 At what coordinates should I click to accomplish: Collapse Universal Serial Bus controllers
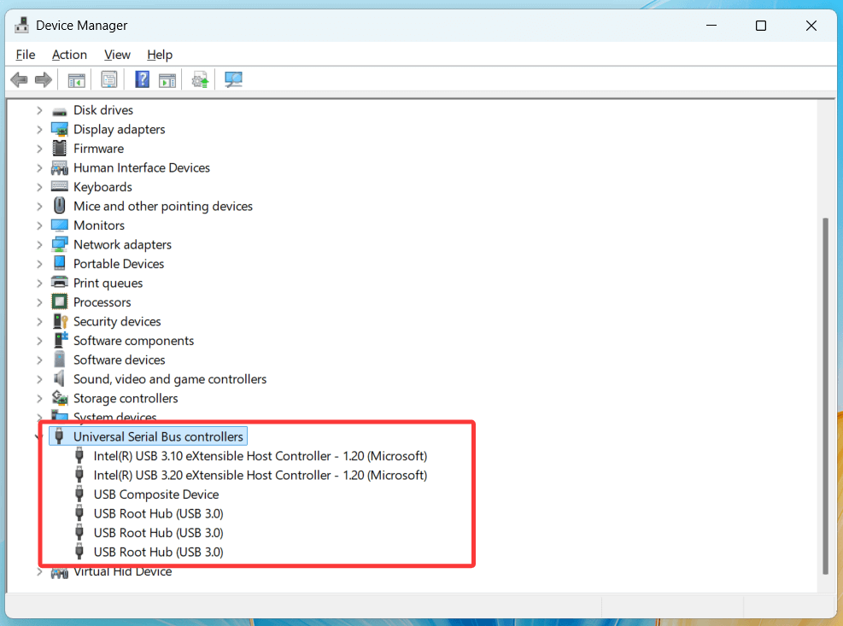pos(38,436)
